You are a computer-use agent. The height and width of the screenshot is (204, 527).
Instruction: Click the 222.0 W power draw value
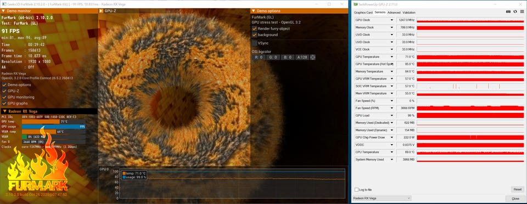click(x=406, y=138)
